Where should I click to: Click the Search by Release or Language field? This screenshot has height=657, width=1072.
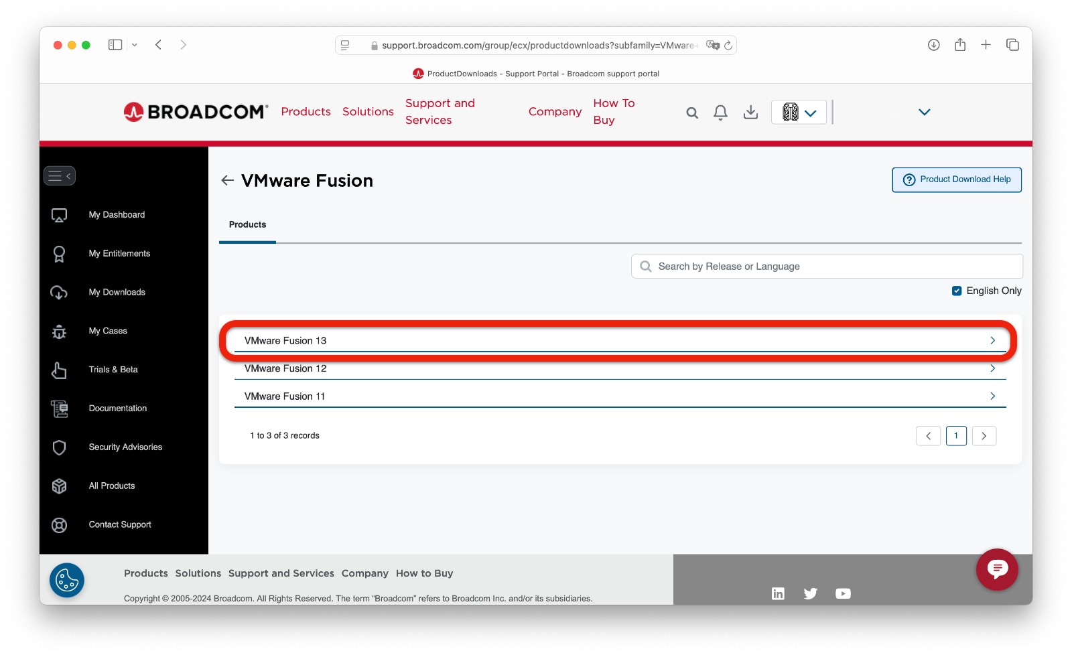tap(827, 267)
